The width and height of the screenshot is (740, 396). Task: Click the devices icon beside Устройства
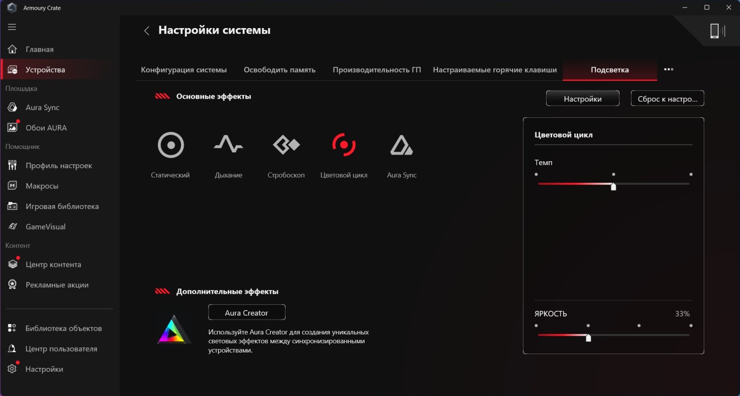13,70
